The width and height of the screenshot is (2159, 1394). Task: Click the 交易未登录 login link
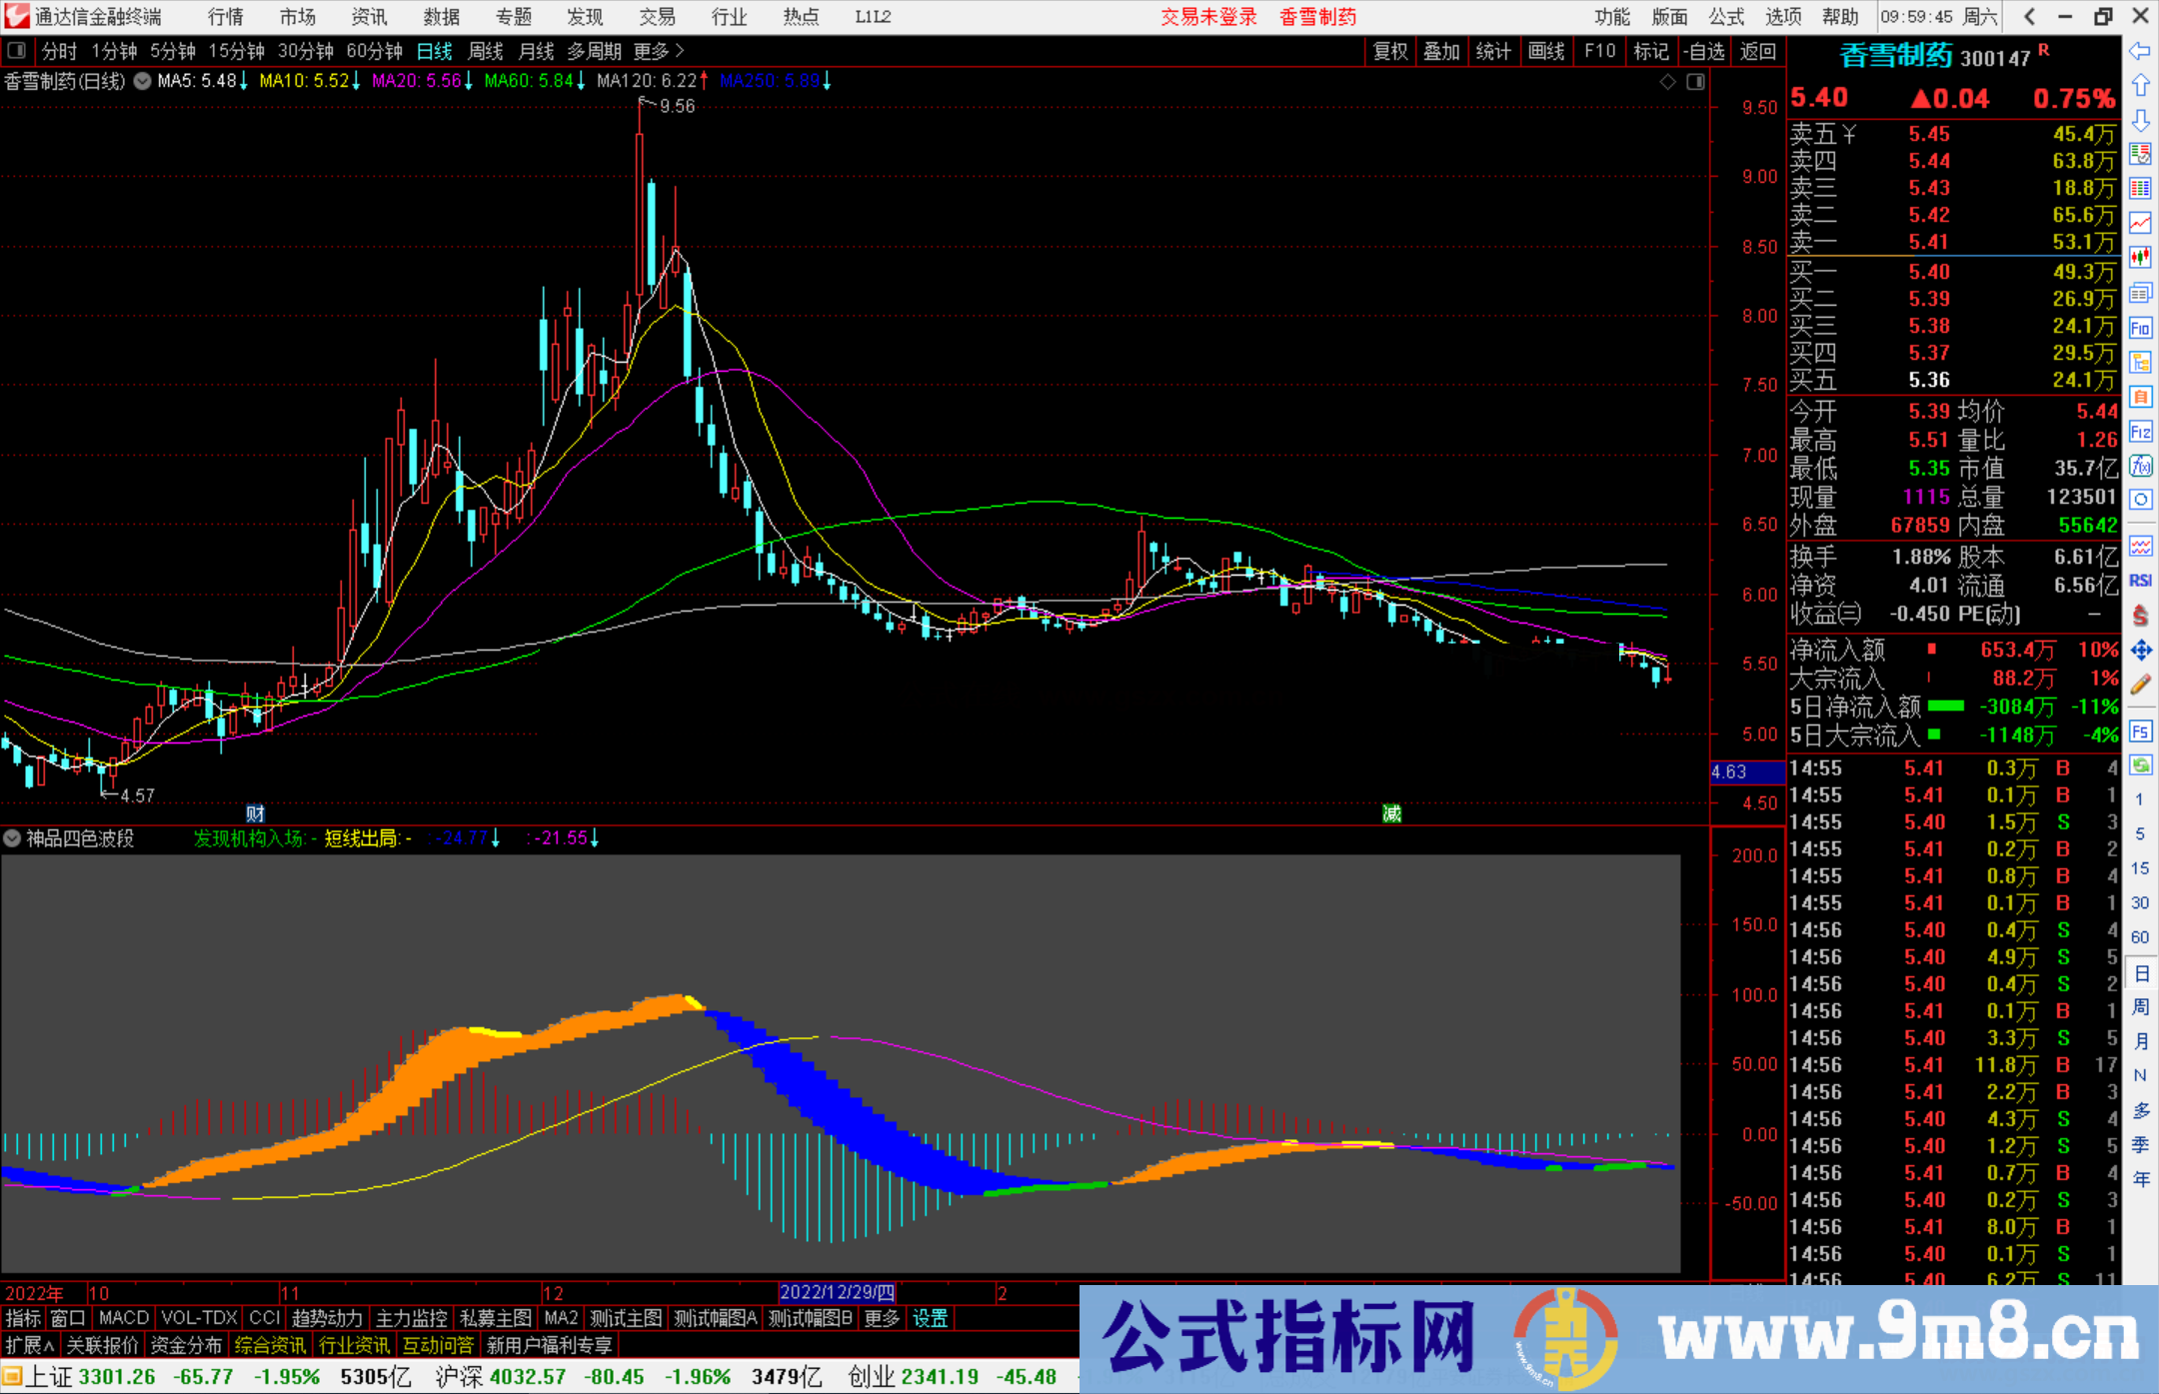pyautogui.click(x=1209, y=17)
